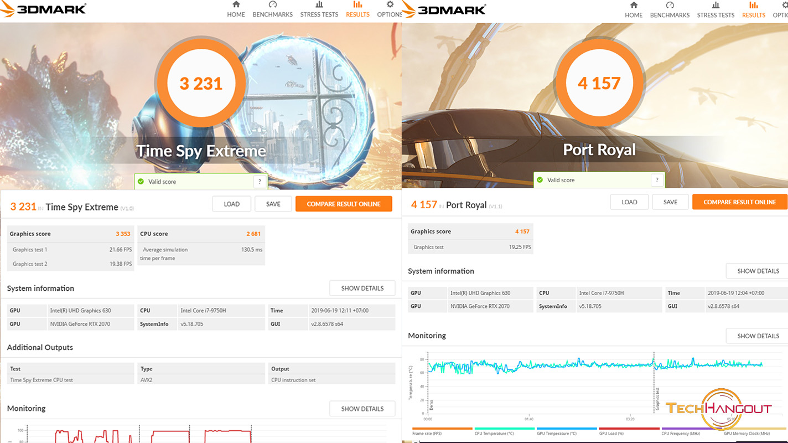This screenshot has height=443, width=788.
Task: Click Intel(R) UHD Graphics 630 in Port Royal window
Action: 480,293
